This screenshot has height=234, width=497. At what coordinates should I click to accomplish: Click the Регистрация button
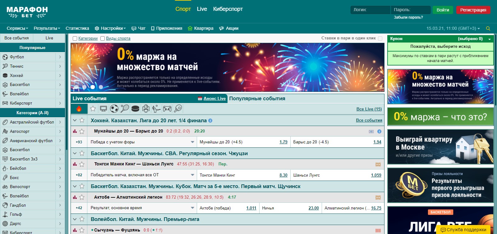tap(473, 10)
